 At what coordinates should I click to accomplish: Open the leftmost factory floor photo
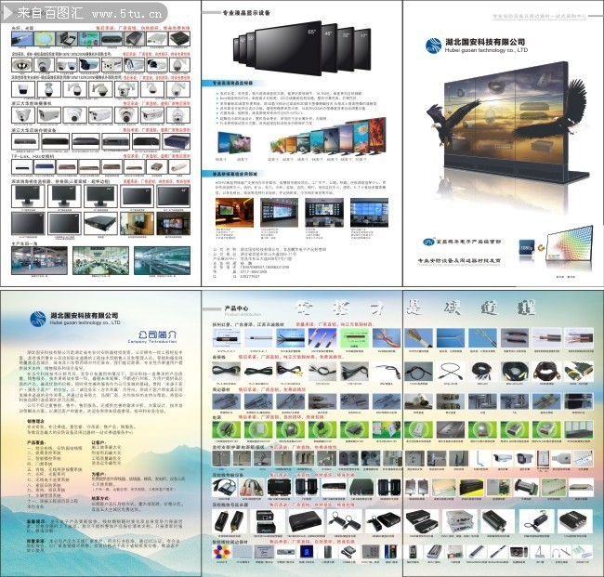click(37, 262)
